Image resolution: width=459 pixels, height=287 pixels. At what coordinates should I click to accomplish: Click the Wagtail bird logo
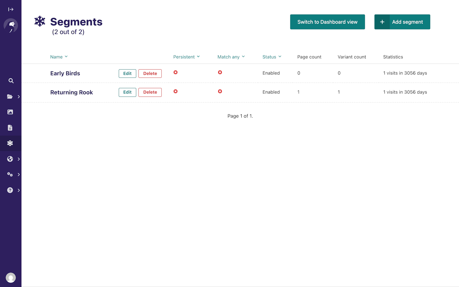[x=11, y=26]
